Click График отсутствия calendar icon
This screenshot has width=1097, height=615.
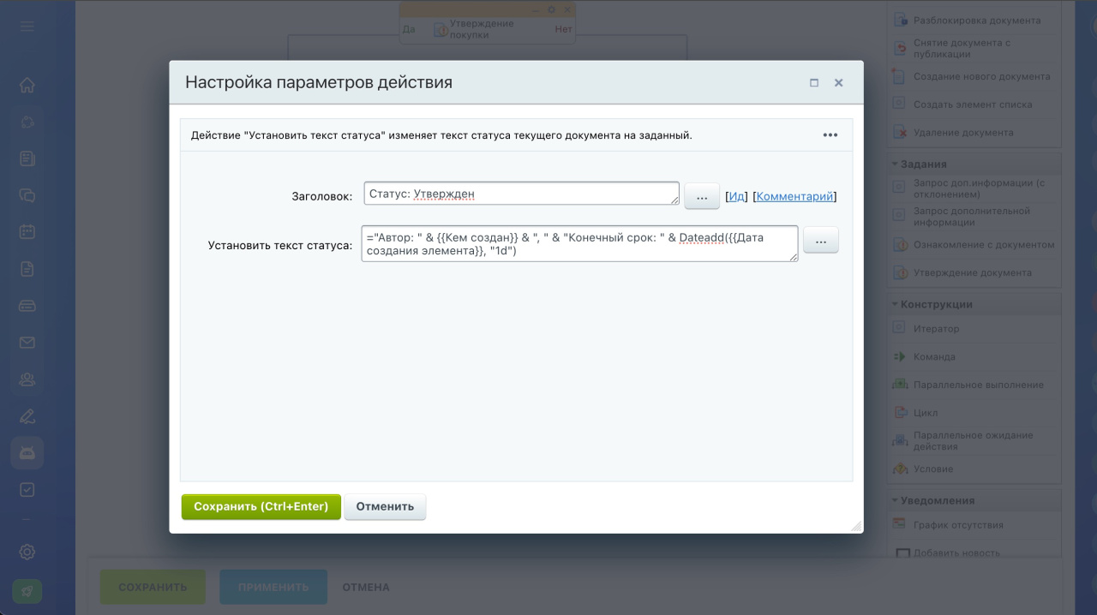coord(900,525)
